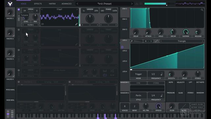Screen dimensions: 211x119
Task: Click the LFO 1 purple modulation source dot
Action: [x=122, y=47]
